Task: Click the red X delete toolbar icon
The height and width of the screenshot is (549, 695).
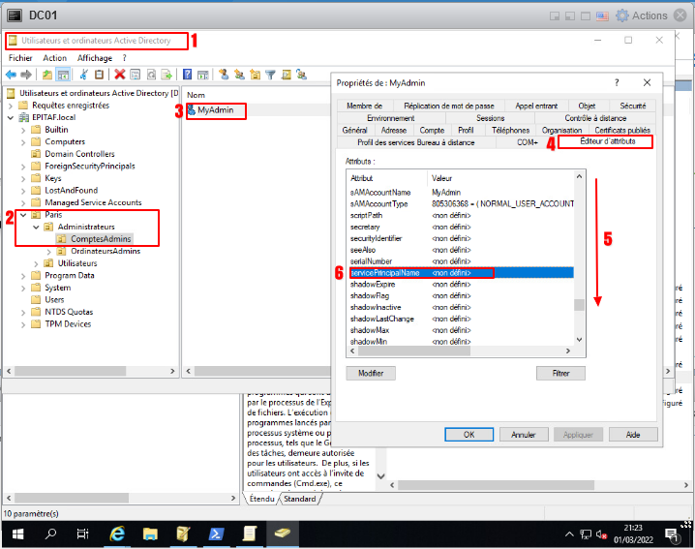Action: point(119,74)
